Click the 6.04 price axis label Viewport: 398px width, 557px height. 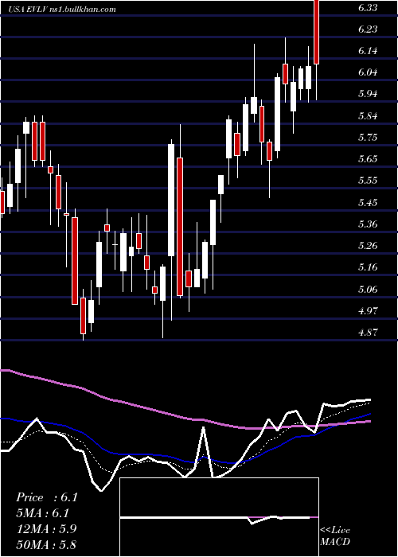[x=368, y=72]
